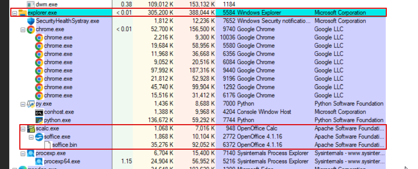Select the procexp64.exe process
This screenshot has height=169, width=418.
coord(62,161)
